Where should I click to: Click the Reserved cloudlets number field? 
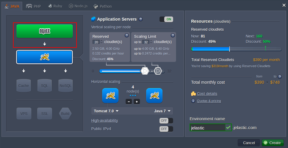(x=96, y=42)
